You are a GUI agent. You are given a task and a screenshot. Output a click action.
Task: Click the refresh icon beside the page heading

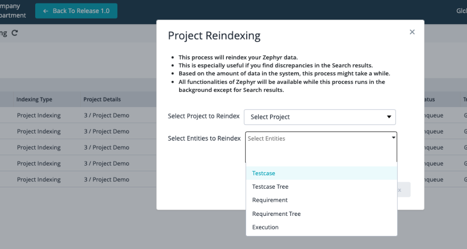15,33
